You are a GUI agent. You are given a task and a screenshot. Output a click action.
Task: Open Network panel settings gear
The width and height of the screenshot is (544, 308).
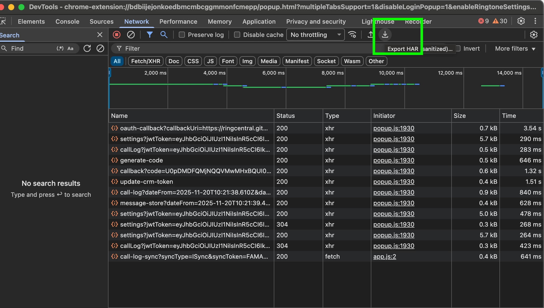point(534,35)
